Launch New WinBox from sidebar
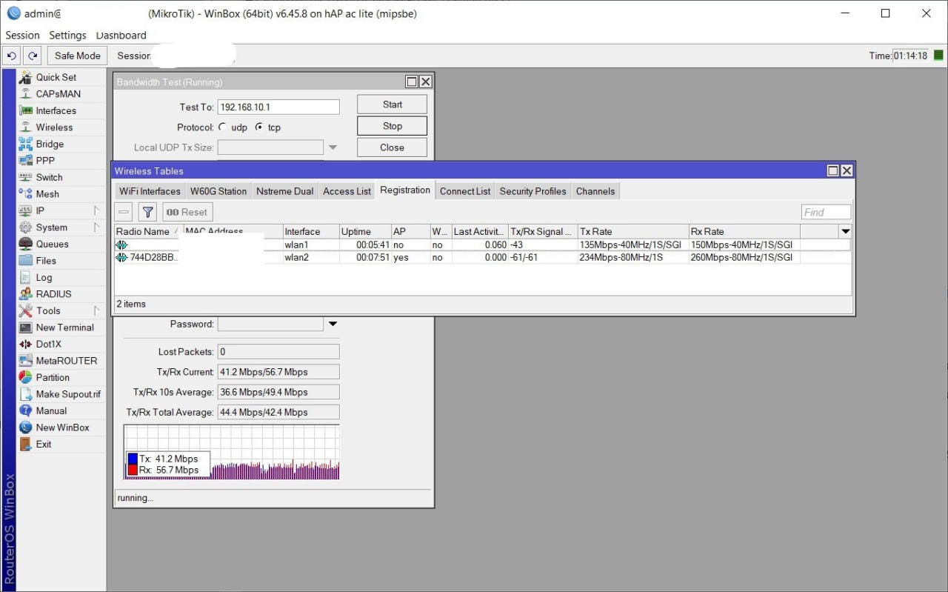948x592 pixels. click(62, 428)
